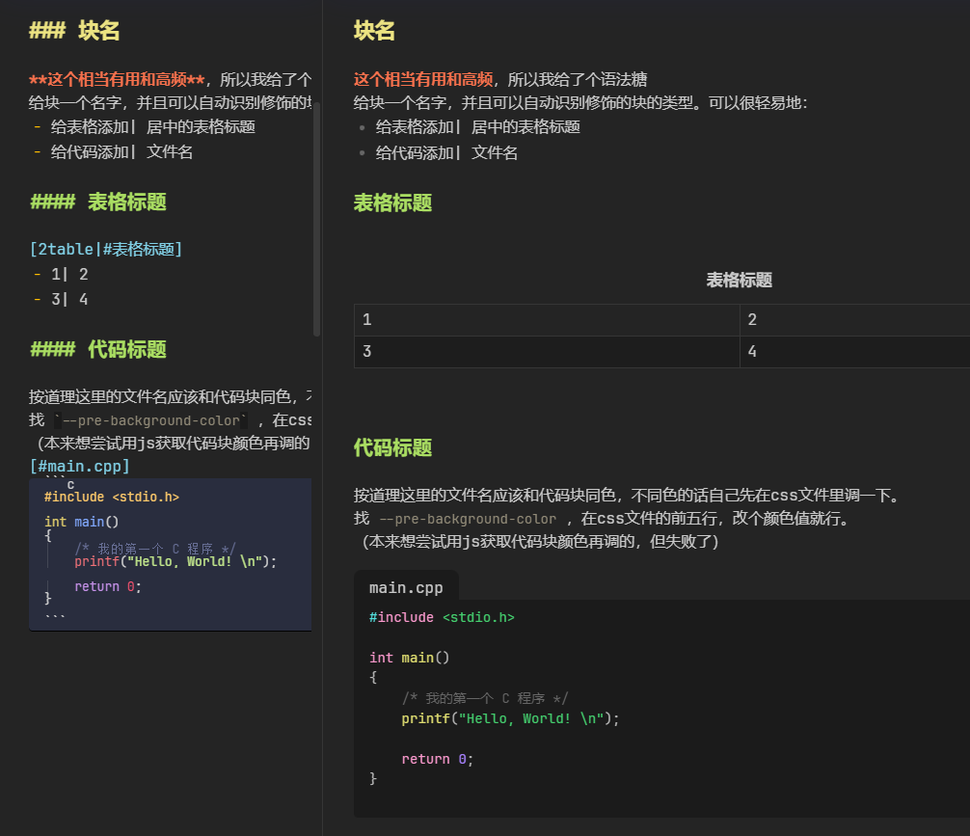Screen dimensions: 970x836
Task: Click the printf line in the preview code
Action: pos(510,718)
